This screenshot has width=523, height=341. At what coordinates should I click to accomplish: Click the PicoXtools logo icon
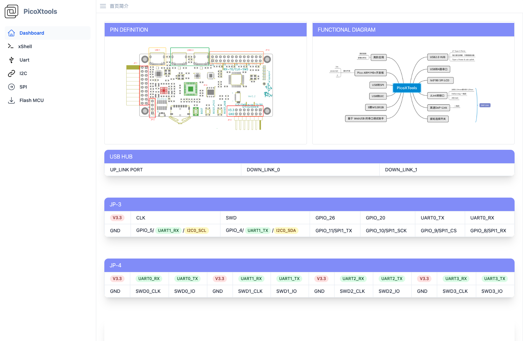(x=11, y=11)
